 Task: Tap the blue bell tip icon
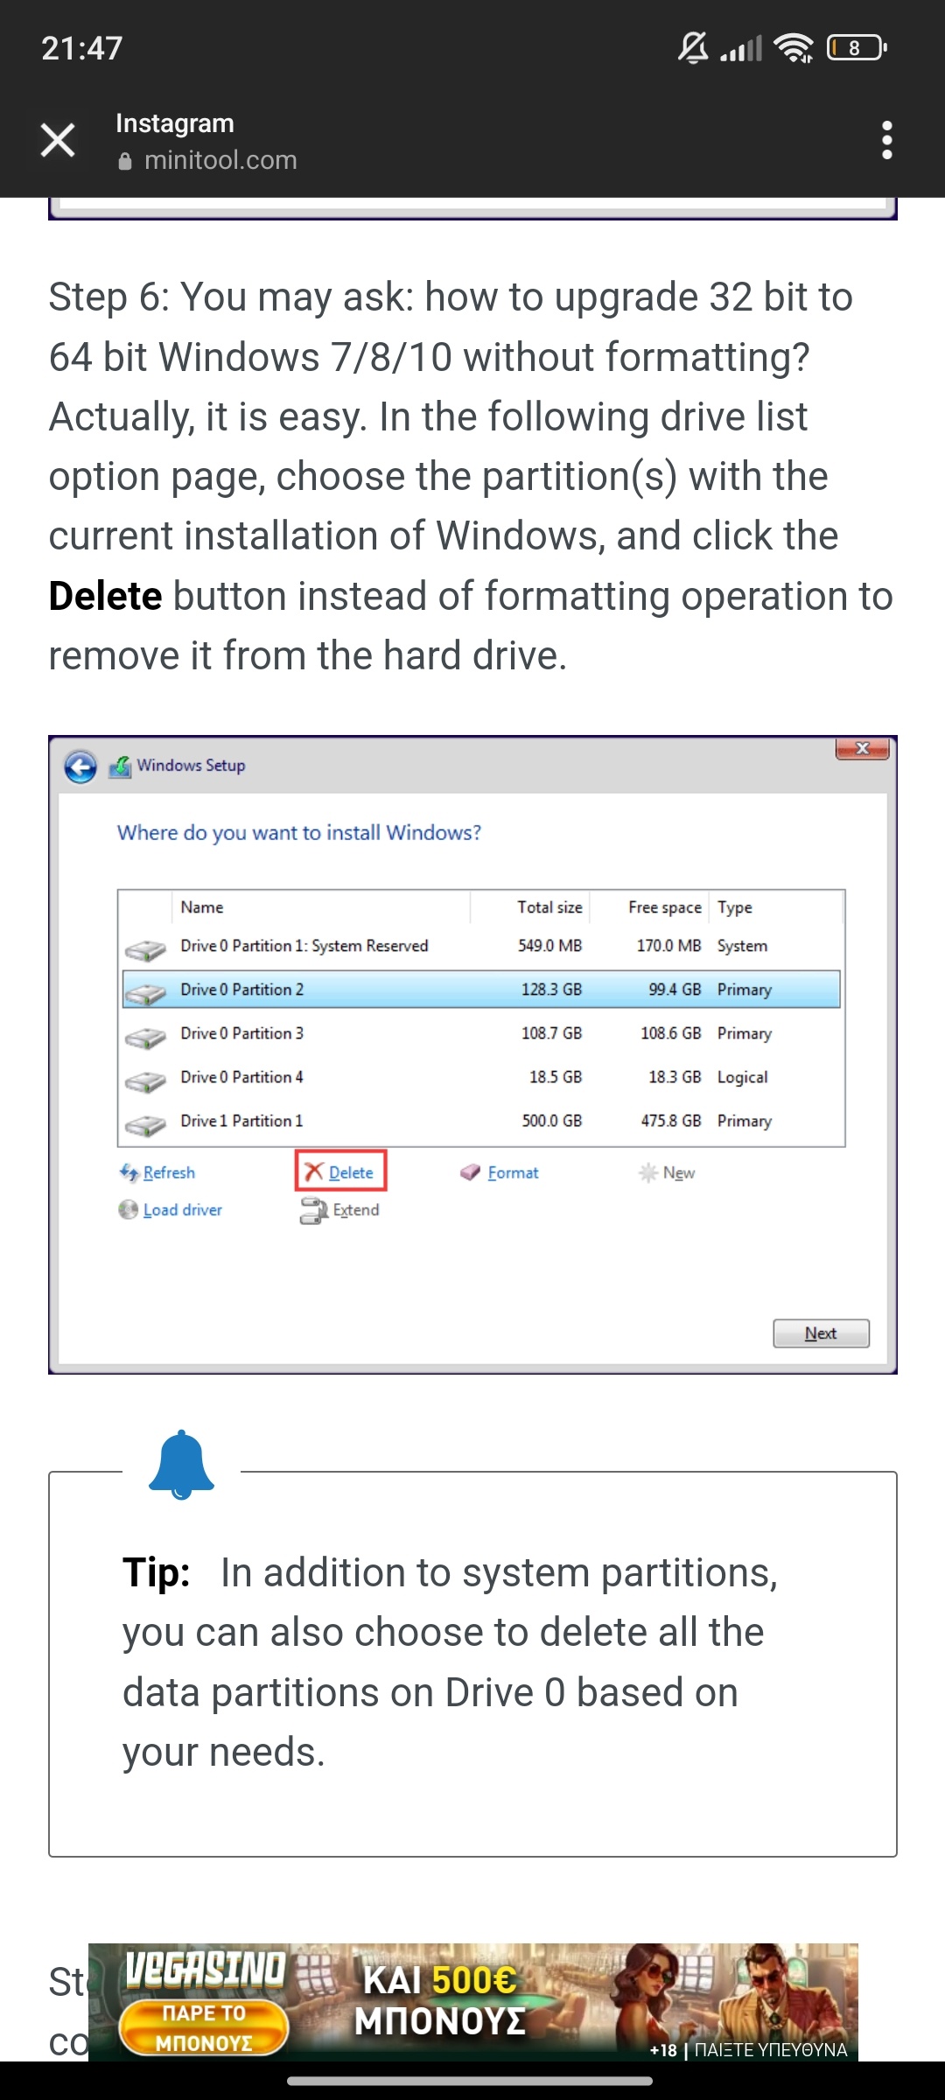(182, 1465)
